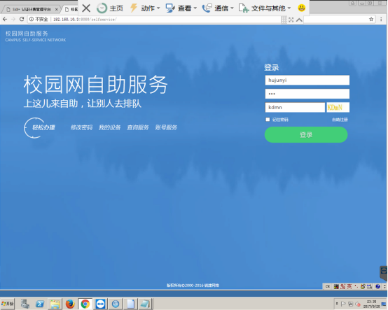The image size is (388, 310).
Task: Open the 自助注册 self-registration link
Action: [x=340, y=120]
